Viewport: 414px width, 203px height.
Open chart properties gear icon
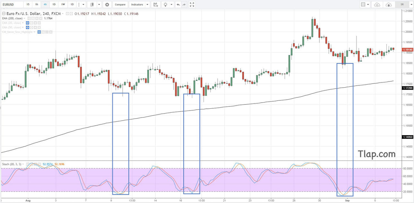pyautogui.click(x=107, y=4)
